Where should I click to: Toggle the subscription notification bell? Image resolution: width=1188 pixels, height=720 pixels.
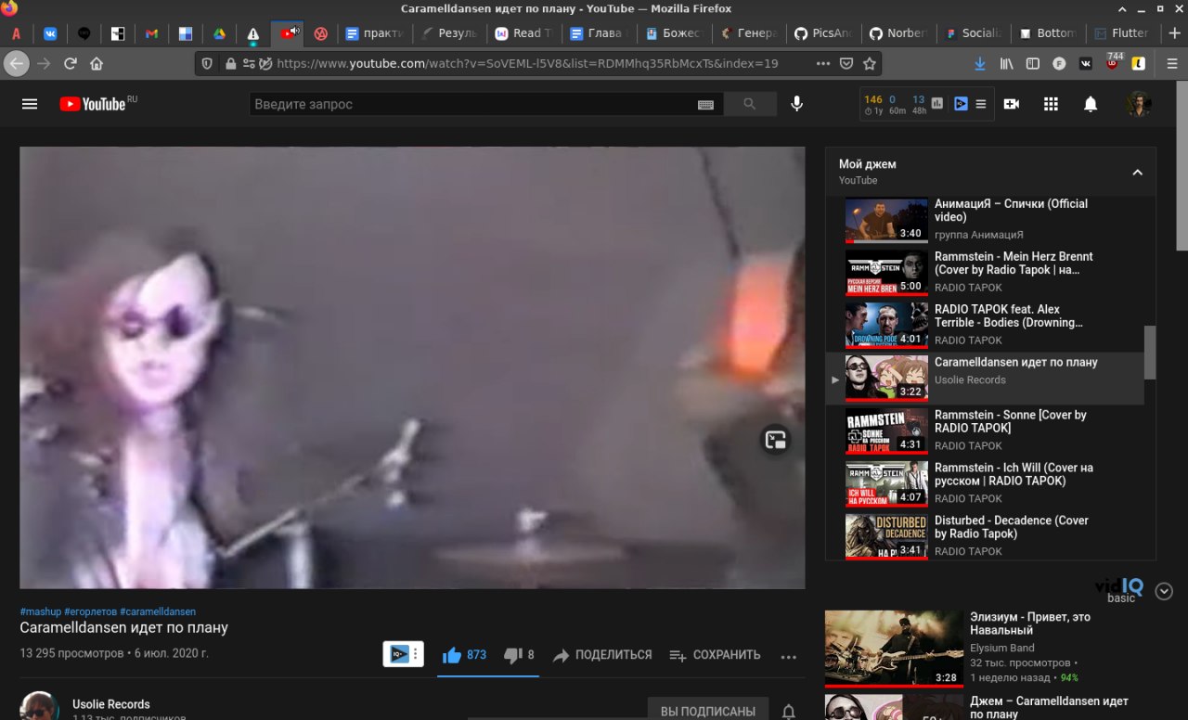[x=788, y=711]
